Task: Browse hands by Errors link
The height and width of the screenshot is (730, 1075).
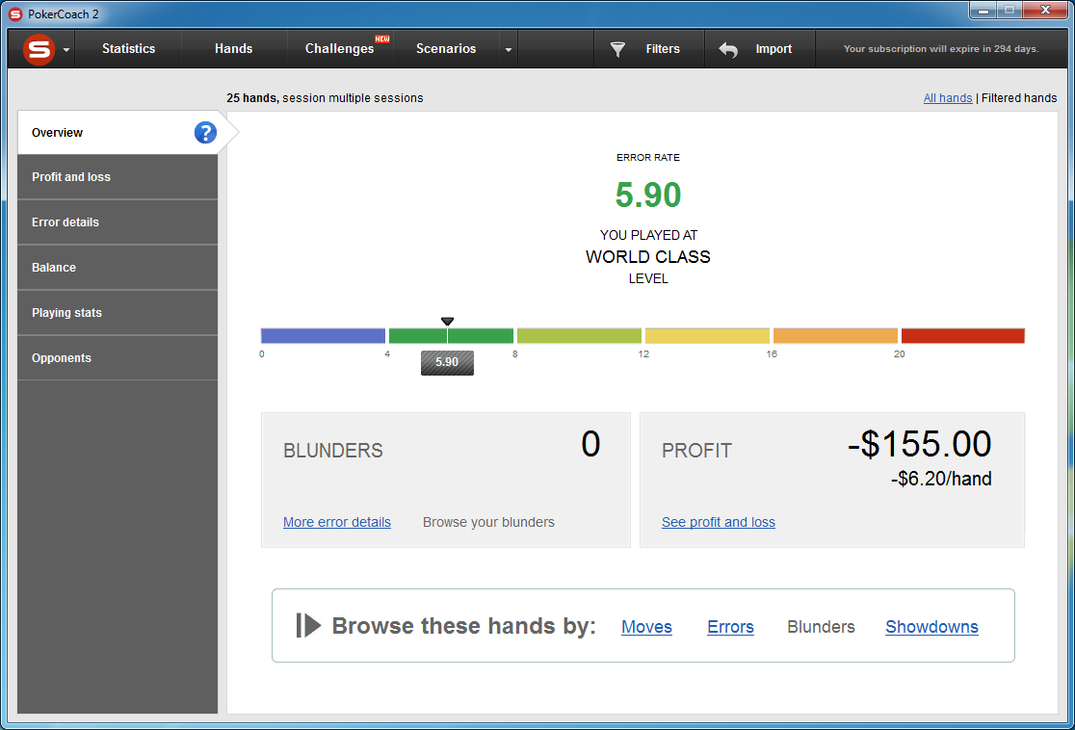Action: point(730,627)
